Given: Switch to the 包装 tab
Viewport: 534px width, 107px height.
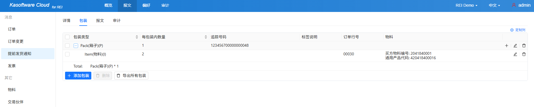Looking at the screenshot, I should click(x=83, y=21).
